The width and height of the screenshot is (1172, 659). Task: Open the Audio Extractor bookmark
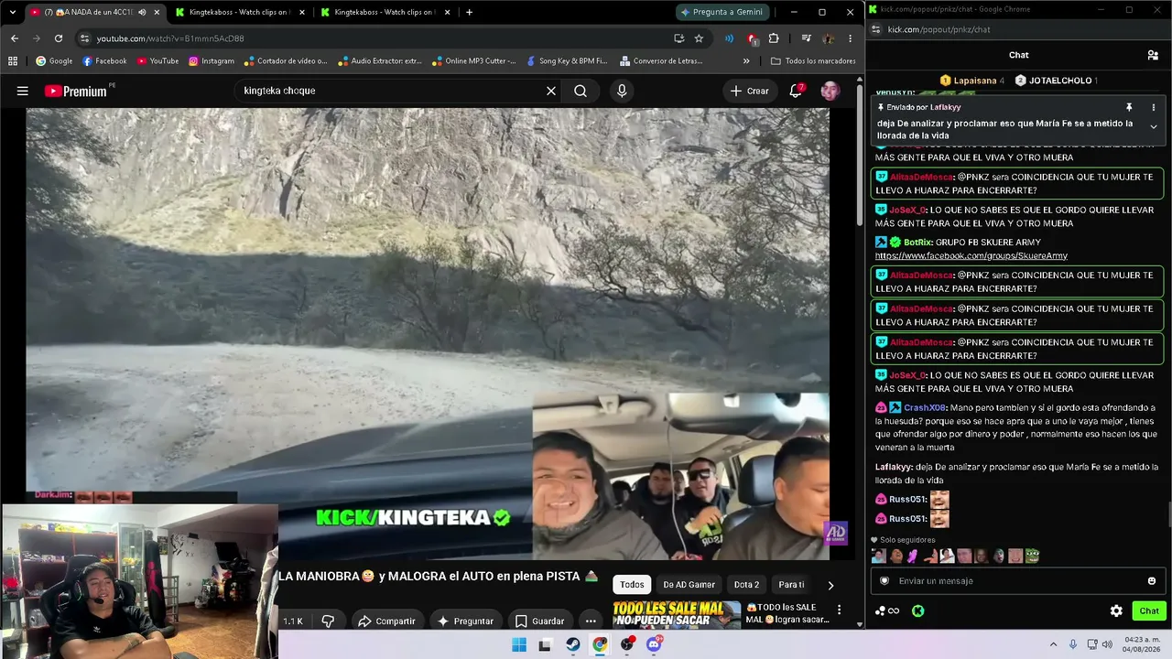tap(379, 61)
